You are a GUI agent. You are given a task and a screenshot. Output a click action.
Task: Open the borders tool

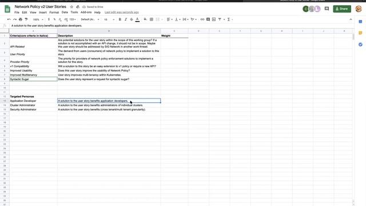tap(152, 19)
